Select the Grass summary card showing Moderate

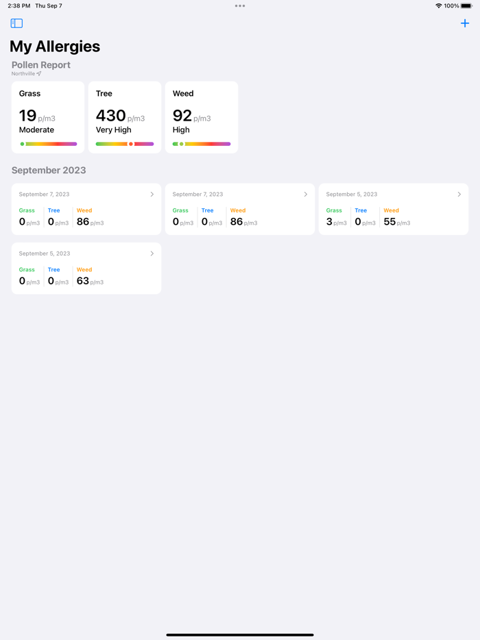[47, 116]
